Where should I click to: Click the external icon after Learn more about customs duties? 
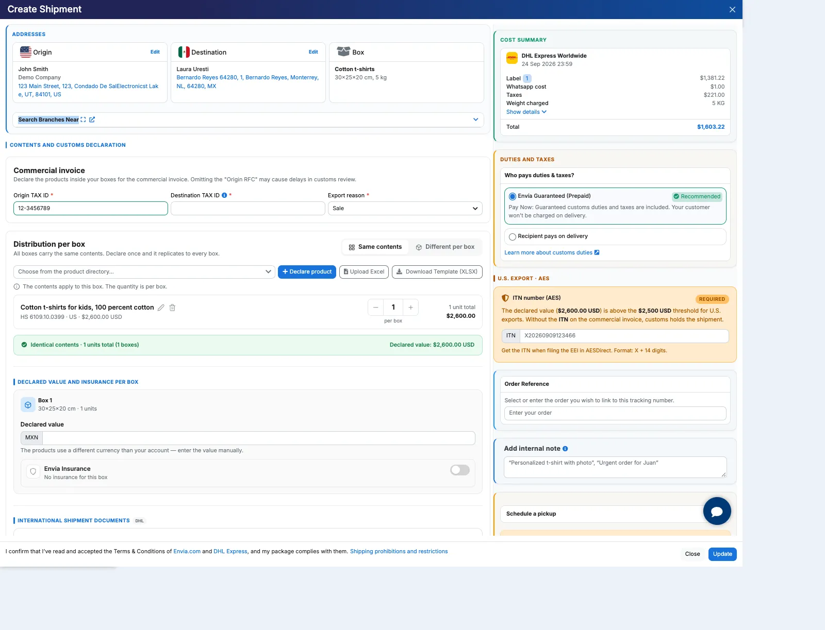(597, 252)
